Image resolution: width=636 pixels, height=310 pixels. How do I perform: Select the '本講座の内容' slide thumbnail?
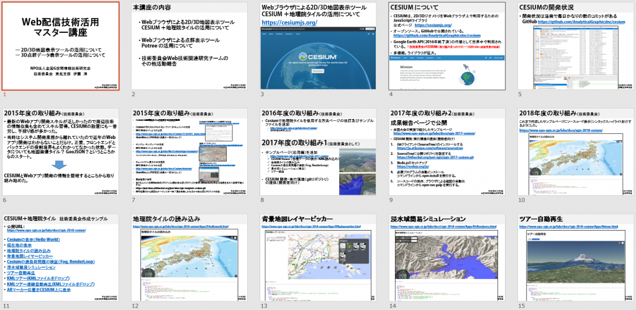click(x=189, y=46)
